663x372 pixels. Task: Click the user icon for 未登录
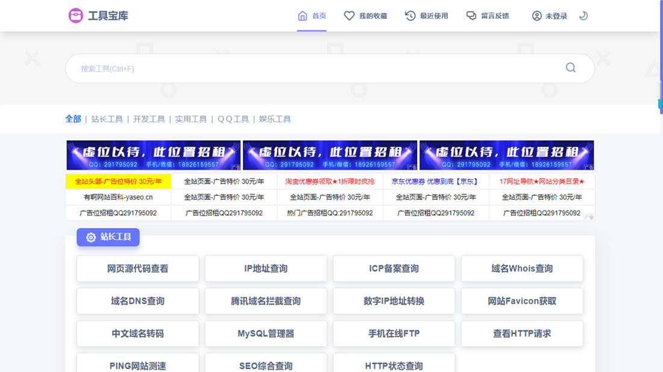coord(536,16)
